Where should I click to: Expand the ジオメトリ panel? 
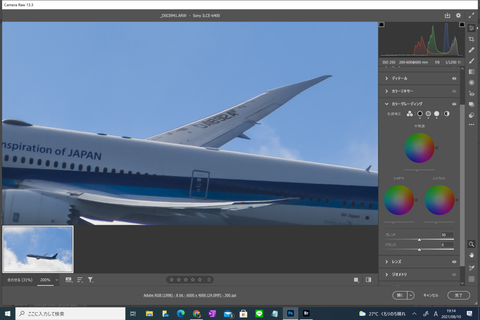386,274
